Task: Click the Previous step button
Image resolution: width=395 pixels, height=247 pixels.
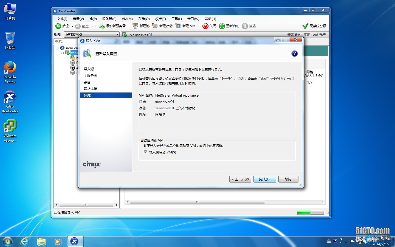Action: point(240,179)
